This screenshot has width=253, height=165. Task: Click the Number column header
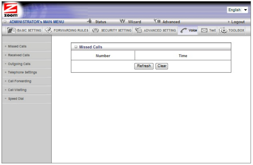103,56
